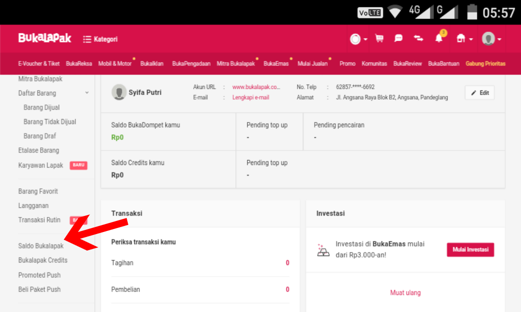Tap the 05:57 clock in status bar

coord(498,13)
